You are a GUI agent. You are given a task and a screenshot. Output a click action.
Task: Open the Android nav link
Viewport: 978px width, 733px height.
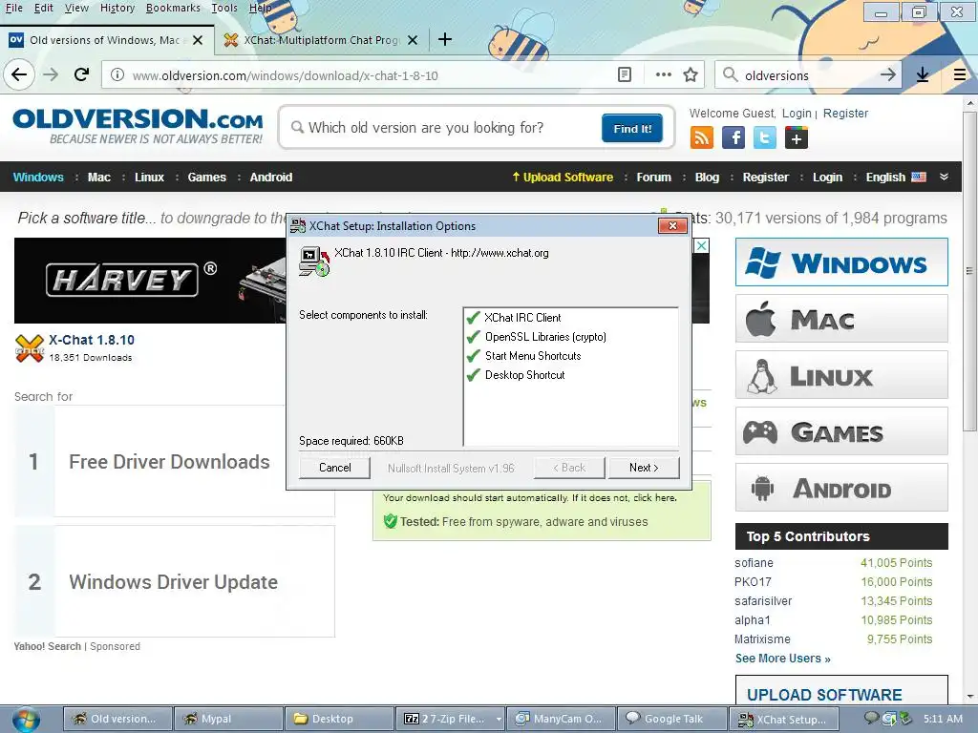[270, 177]
